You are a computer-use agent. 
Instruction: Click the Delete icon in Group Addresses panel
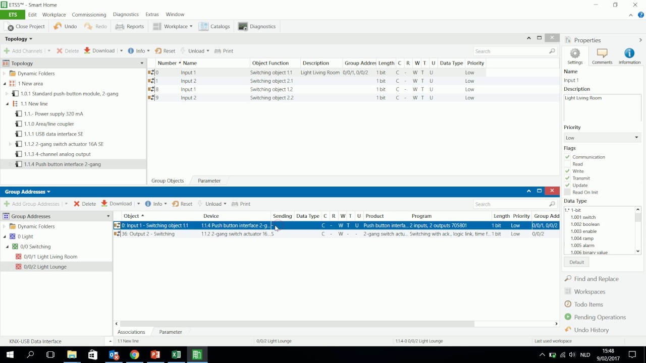click(x=77, y=204)
